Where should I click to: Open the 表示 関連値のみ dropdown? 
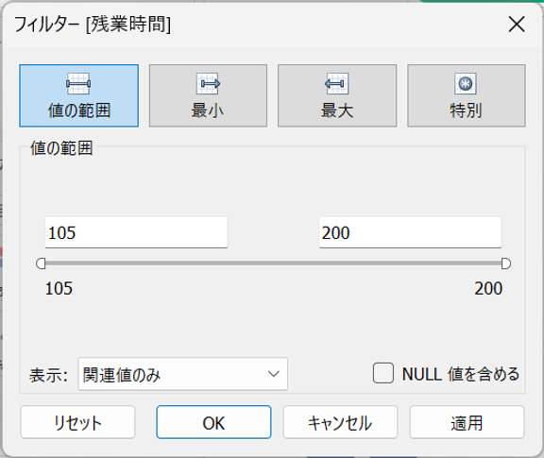[183, 374]
